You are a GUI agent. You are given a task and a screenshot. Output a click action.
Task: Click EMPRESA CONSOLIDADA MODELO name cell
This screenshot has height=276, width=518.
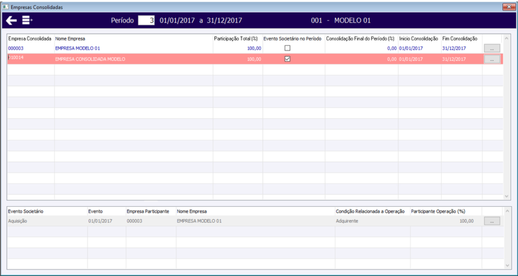point(90,59)
